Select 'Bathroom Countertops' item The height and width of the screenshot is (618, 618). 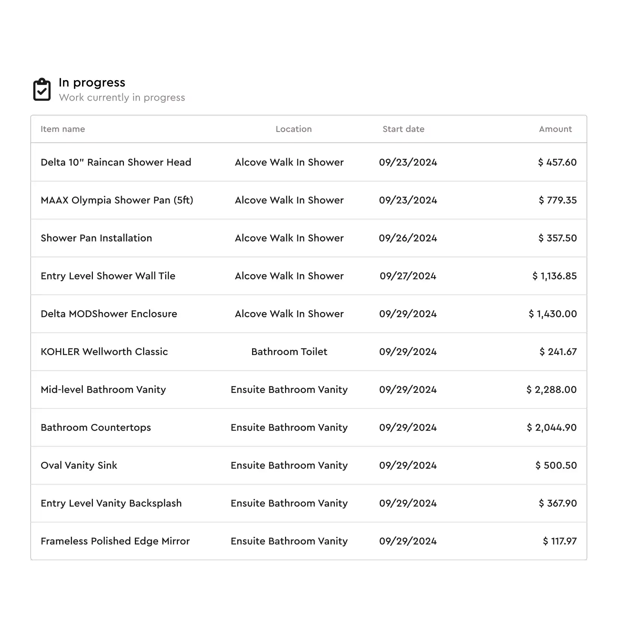(x=96, y=427)
